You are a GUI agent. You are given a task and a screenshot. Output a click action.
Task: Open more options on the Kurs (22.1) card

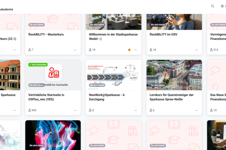(x=15, y=50)
